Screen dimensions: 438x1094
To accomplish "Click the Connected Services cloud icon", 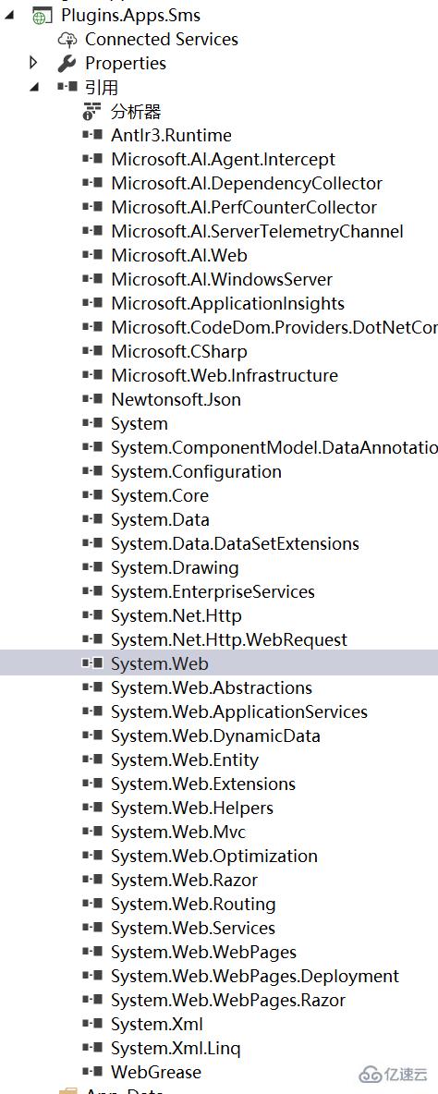I will pyautogui.click(x=67, y=39).
